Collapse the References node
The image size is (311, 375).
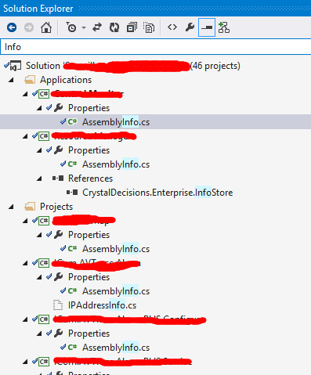(39, 178)
